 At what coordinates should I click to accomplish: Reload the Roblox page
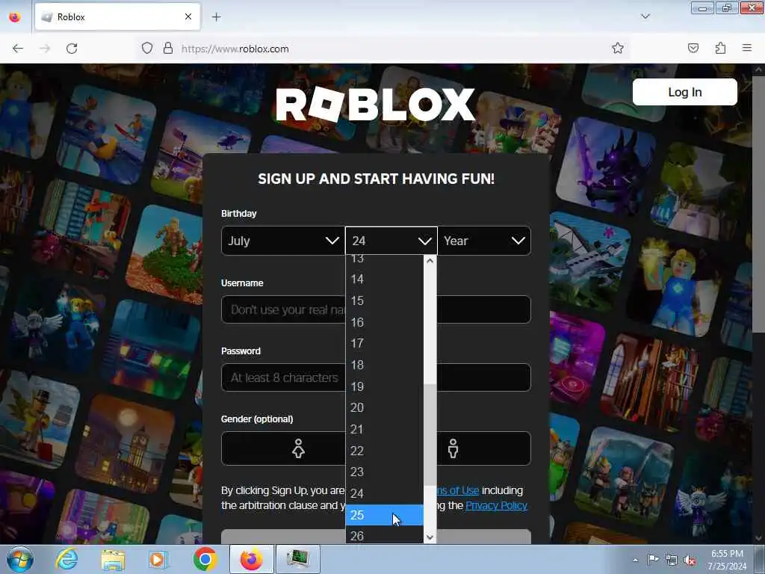[72, 49]
